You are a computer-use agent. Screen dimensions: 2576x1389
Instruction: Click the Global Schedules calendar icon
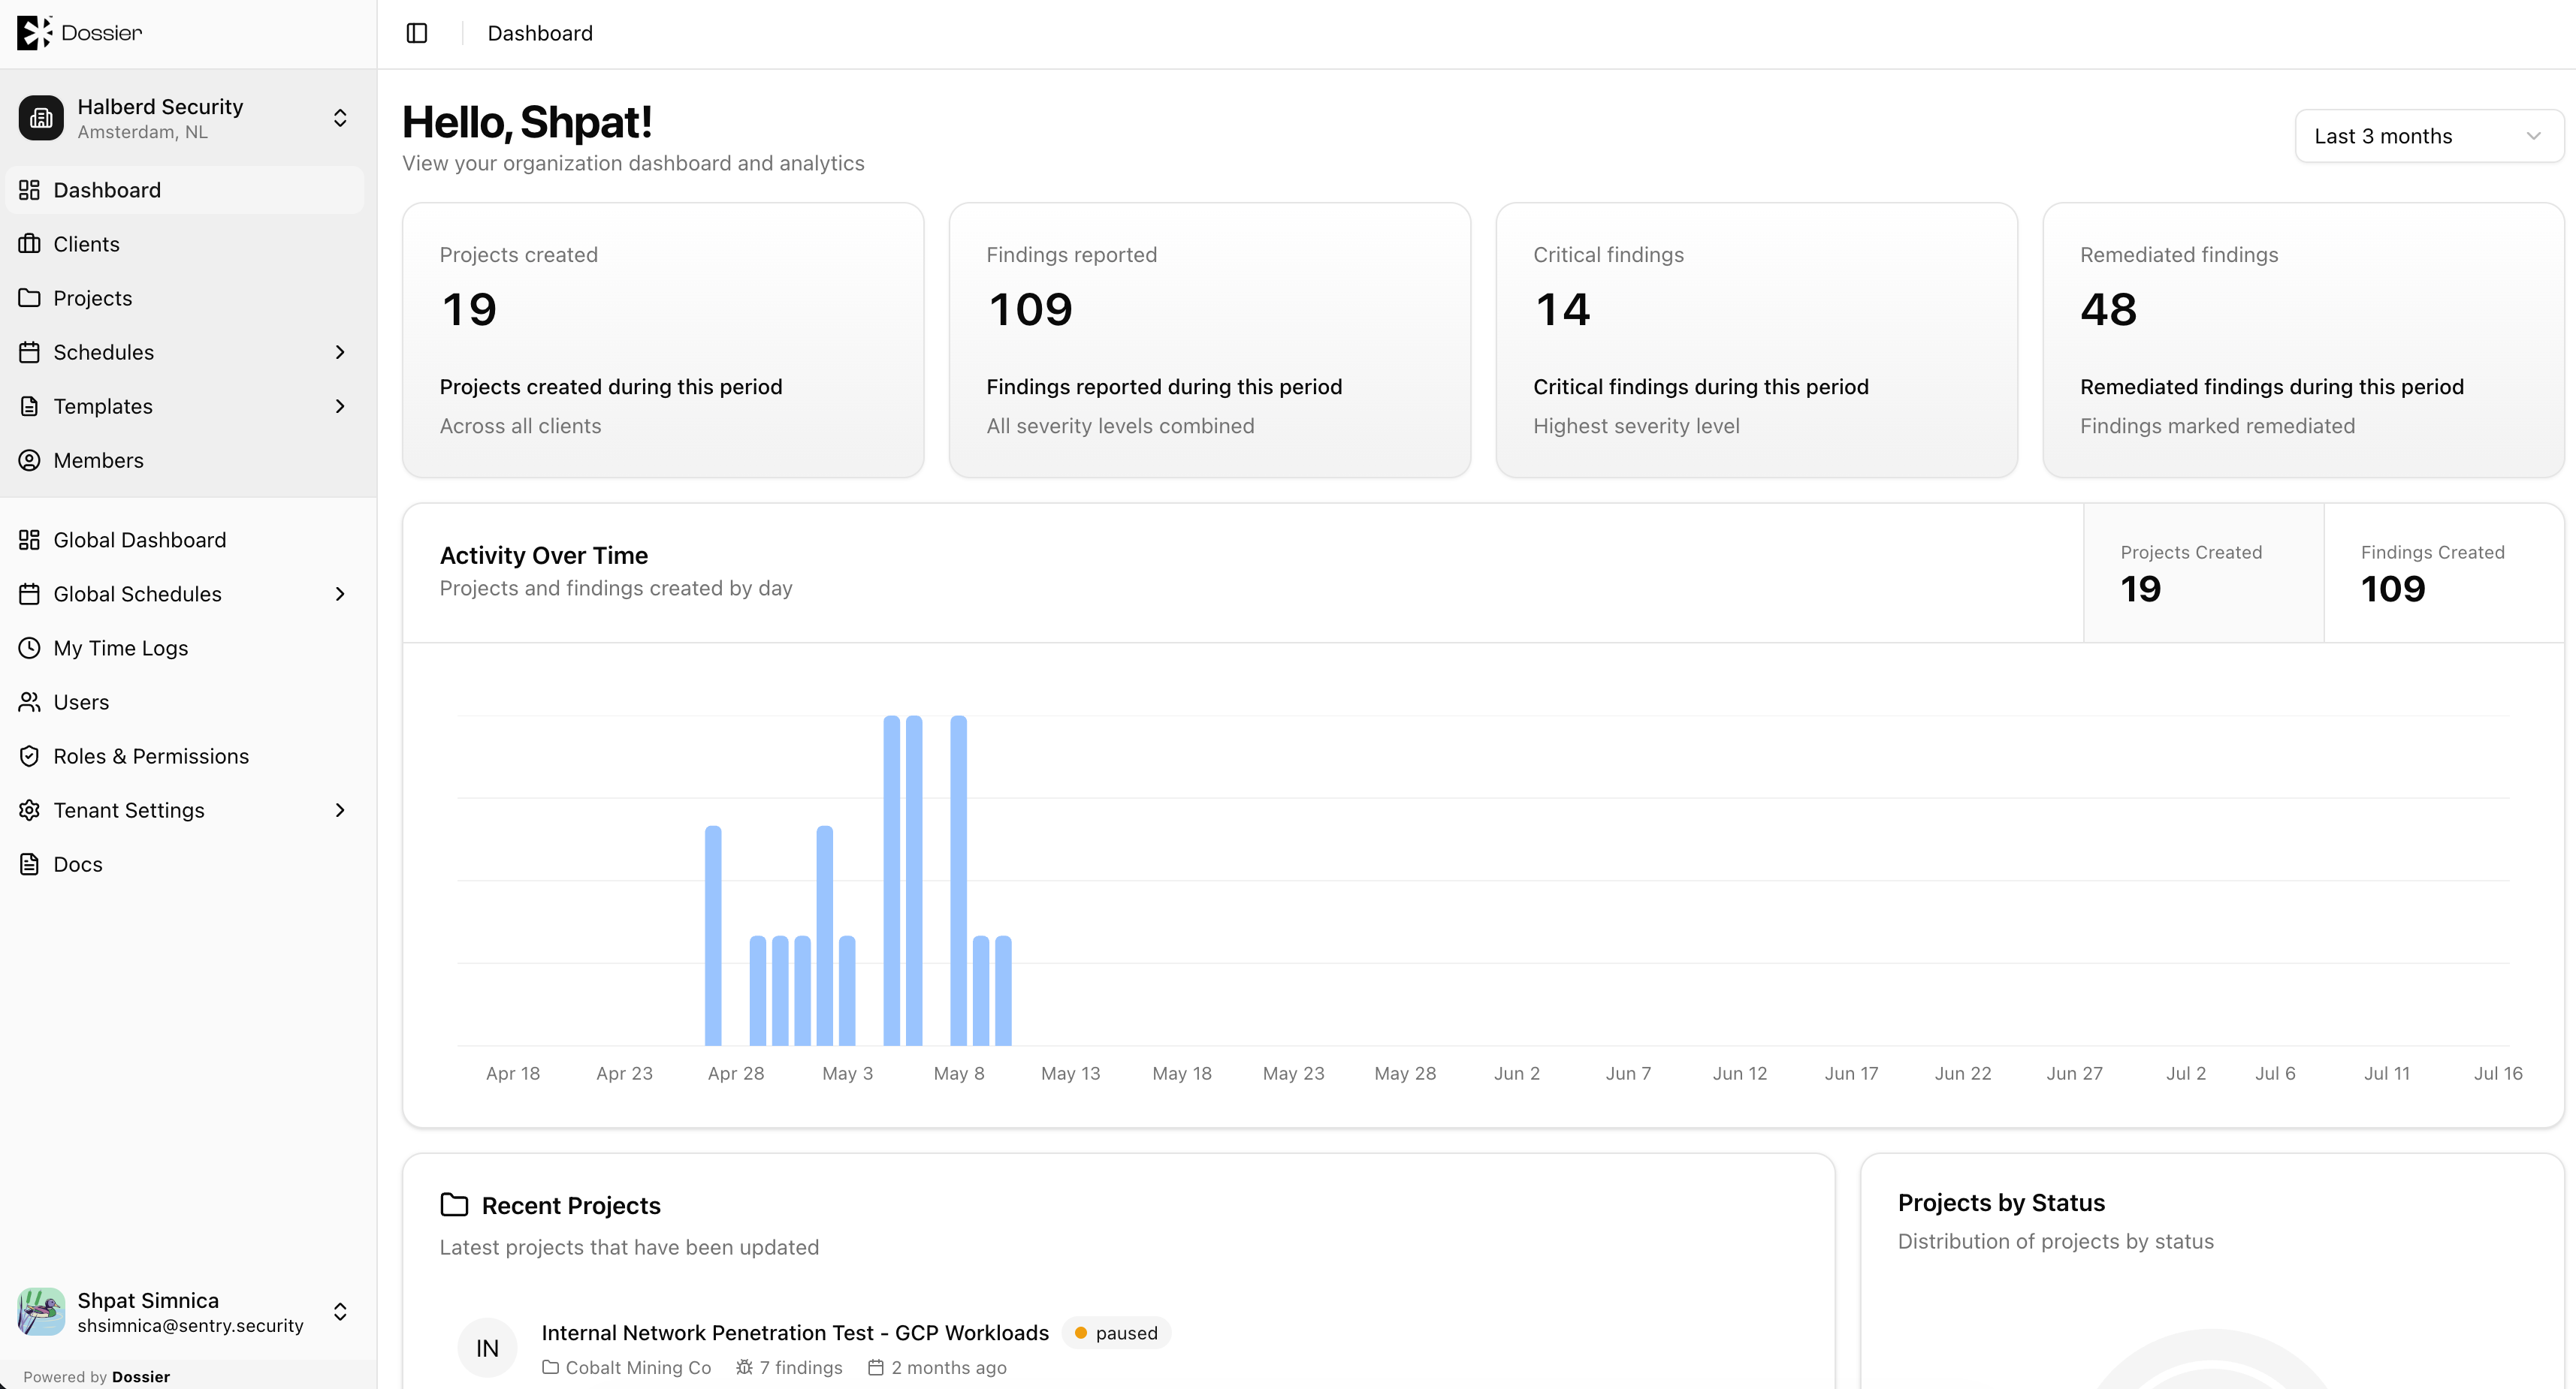click(29, 594)
